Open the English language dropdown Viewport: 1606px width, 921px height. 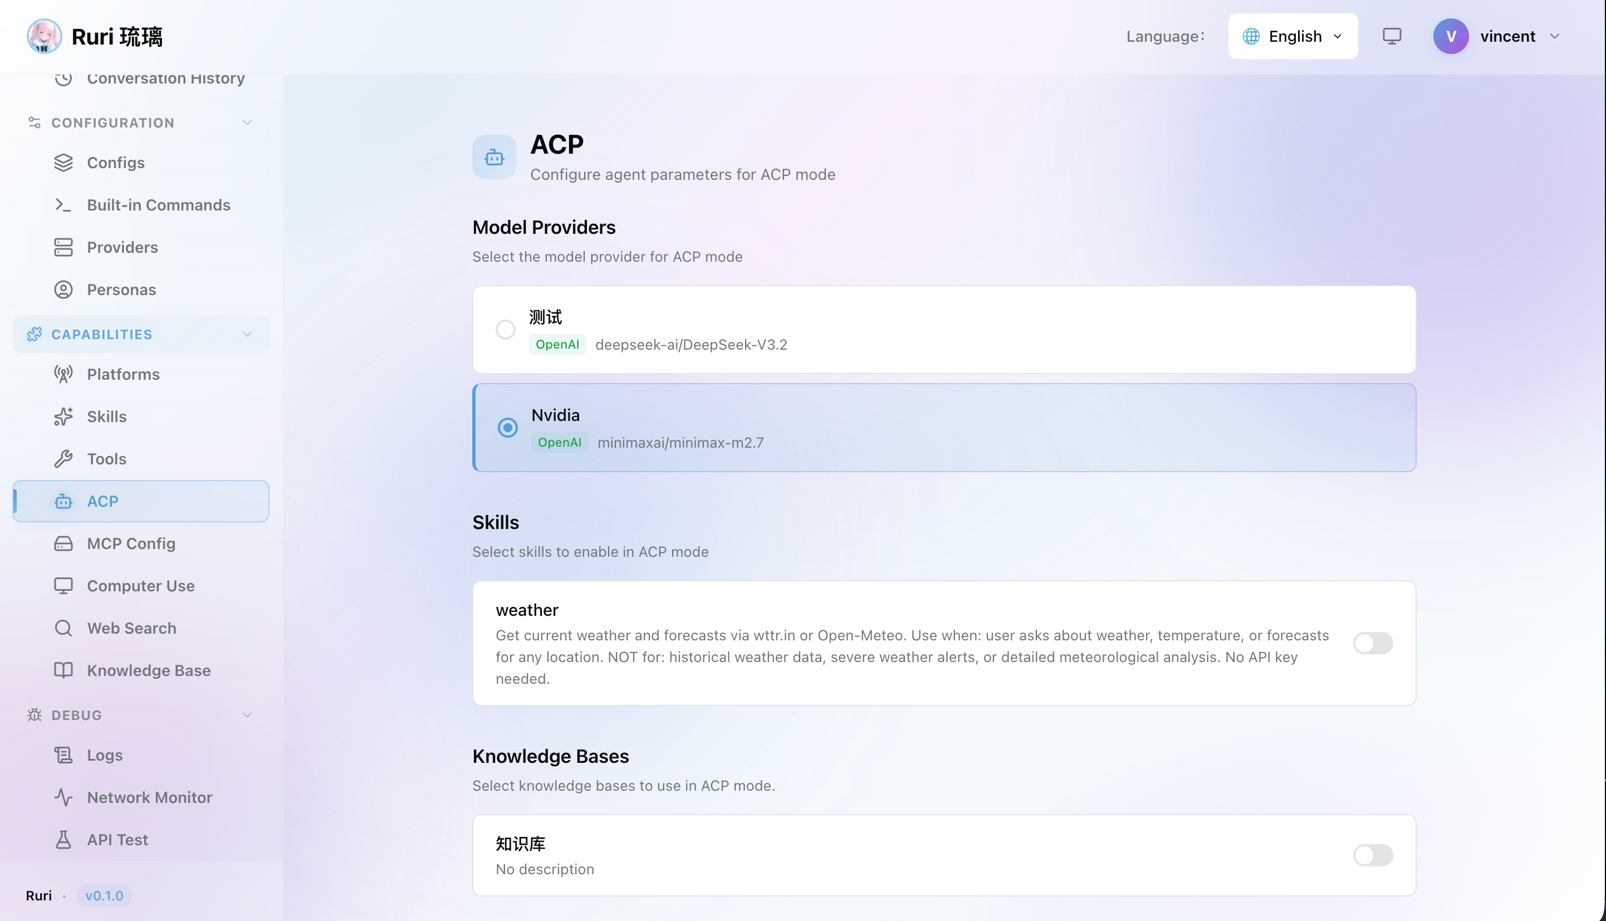click(x=1293, y=36)
